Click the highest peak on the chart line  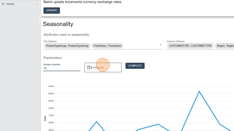[x=199, y=91]
